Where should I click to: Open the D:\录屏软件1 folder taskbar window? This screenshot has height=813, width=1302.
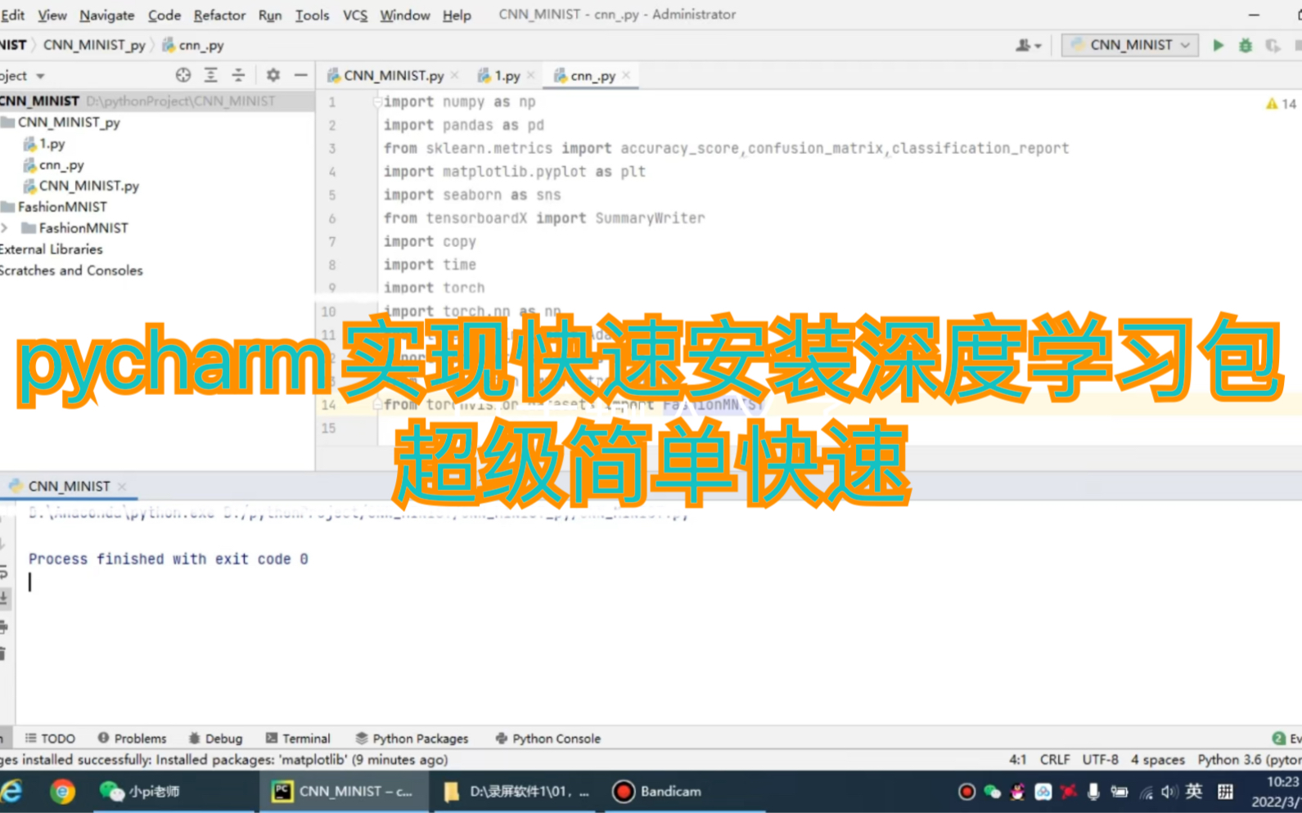(x=516, y=792)
